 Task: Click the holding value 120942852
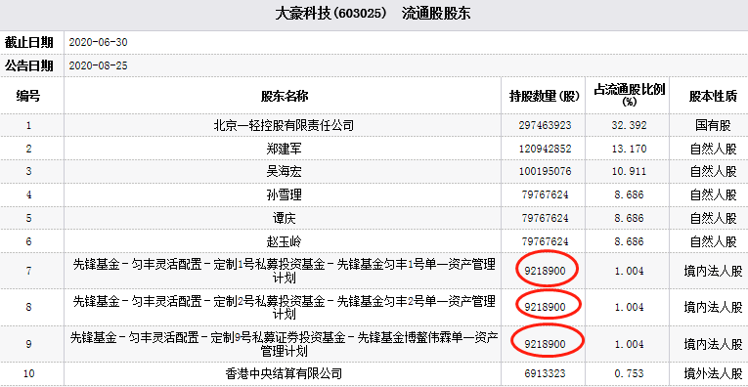coord(545,149)
